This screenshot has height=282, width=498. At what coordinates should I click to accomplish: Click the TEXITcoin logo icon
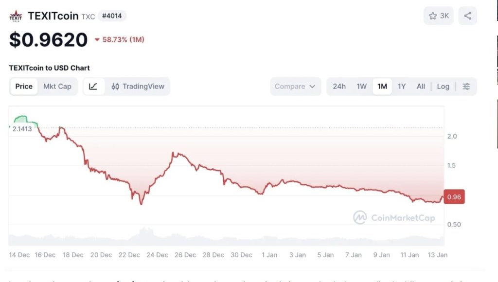pyautogui.click(x=16, y=16)
